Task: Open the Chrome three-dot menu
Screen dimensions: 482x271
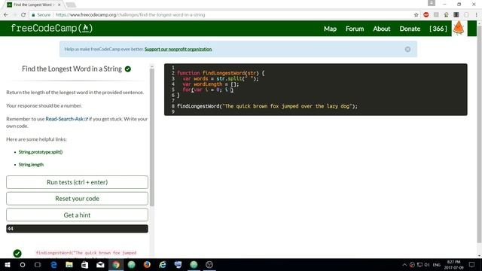Action: pos(477,15)
